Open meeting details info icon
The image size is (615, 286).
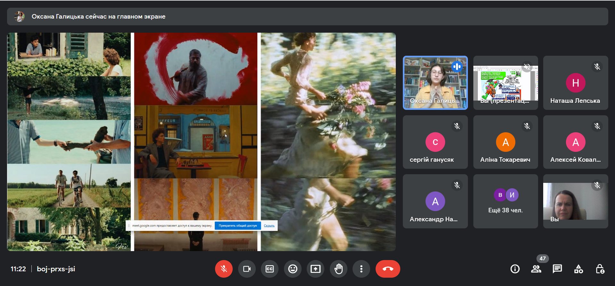click(x=515, y=269)
